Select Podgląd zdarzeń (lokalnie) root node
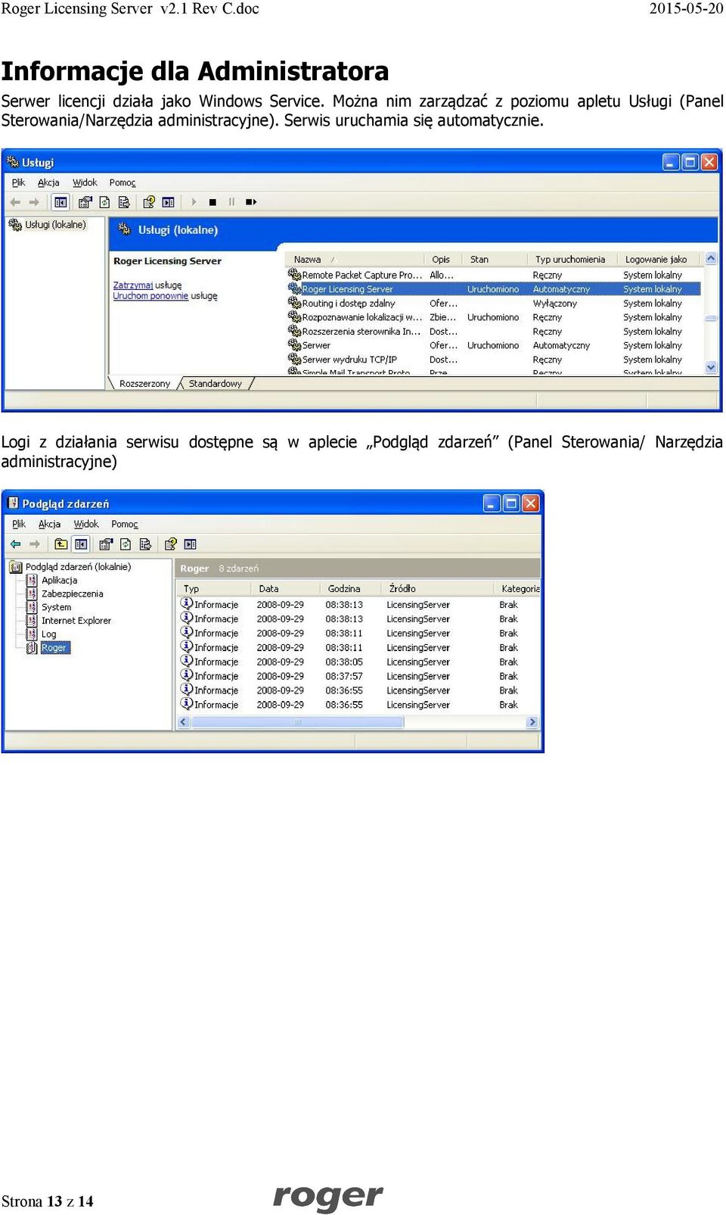The width and height of the screenshot is (726, 1215). pos(78,566)
